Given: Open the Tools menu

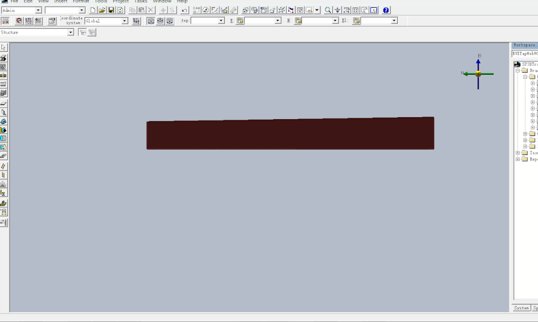Looking at the screenshot, I should pyautogui.click(x=101, y=1).
